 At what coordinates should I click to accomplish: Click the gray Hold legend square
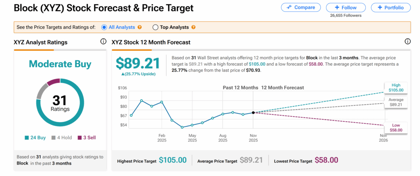pyautogui.click(x=52, y=138)
